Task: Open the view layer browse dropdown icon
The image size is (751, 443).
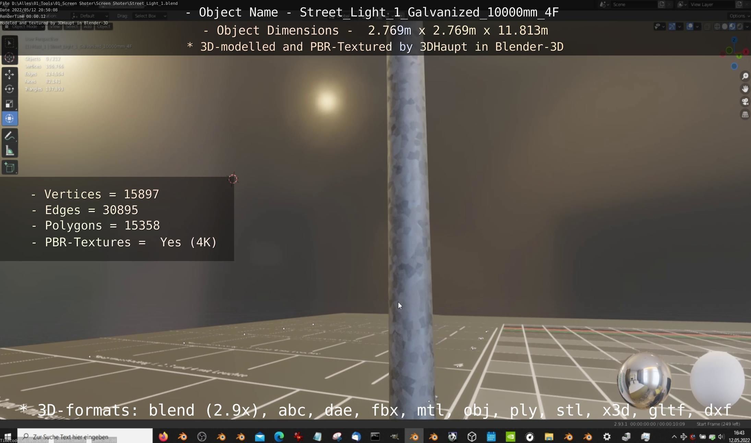Action: [682, 4]
